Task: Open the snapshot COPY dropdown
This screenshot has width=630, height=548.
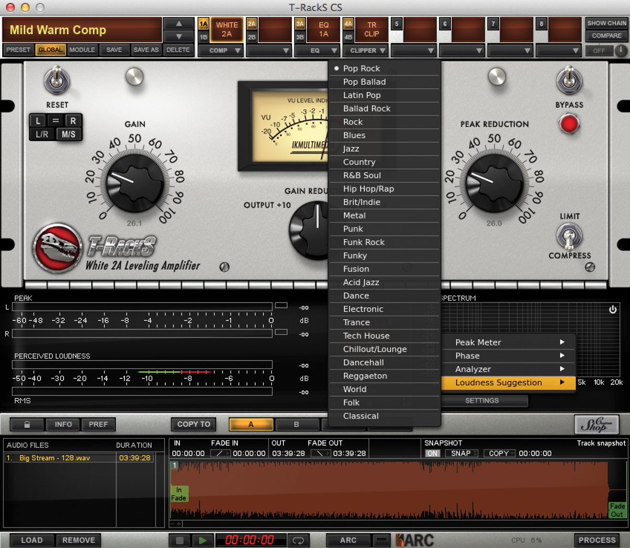Action: [x=501, y=454]
